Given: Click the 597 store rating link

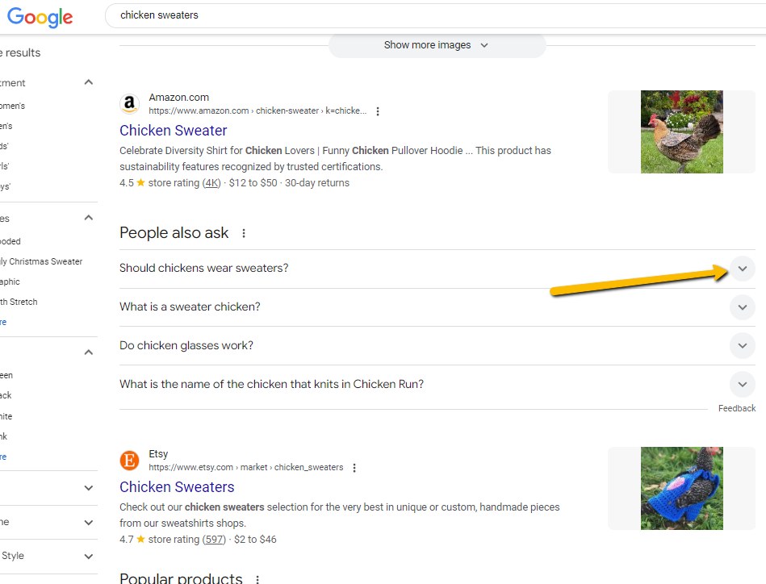Looking at the screenshot, I should click(214, 540).
